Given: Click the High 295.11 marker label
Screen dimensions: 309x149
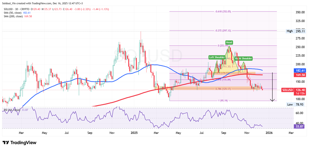Looking at the screenshot, I should 296,31.
